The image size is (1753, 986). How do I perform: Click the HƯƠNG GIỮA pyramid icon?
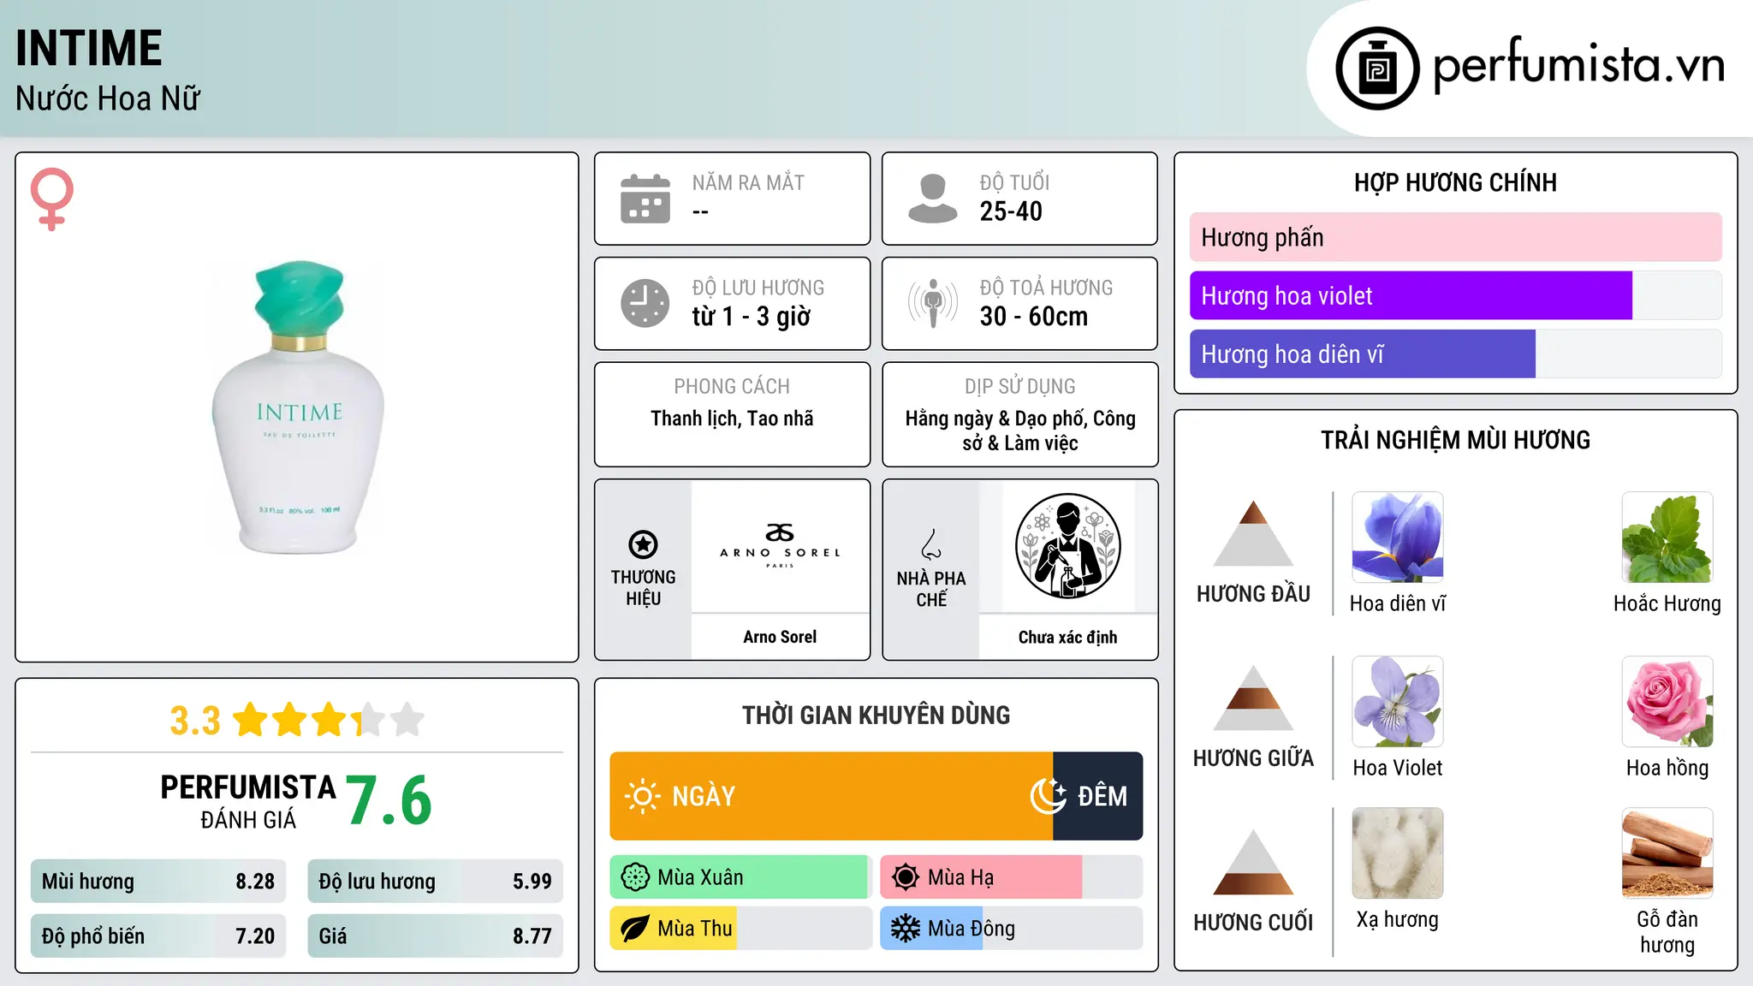tap(1253, 698)
